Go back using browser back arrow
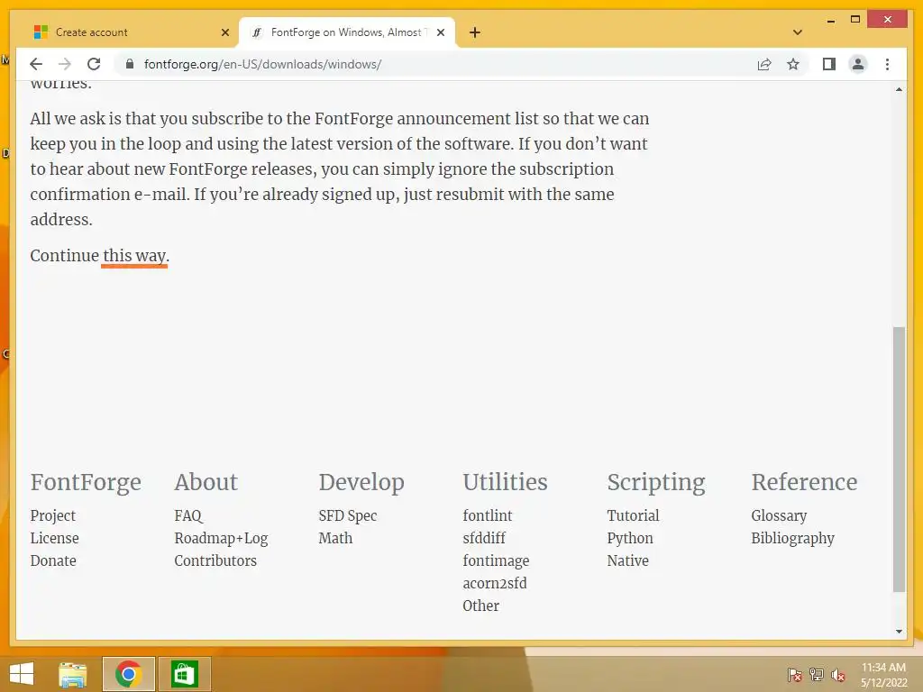The height and width of the screenshot is (692, 923). click(36, 64)
